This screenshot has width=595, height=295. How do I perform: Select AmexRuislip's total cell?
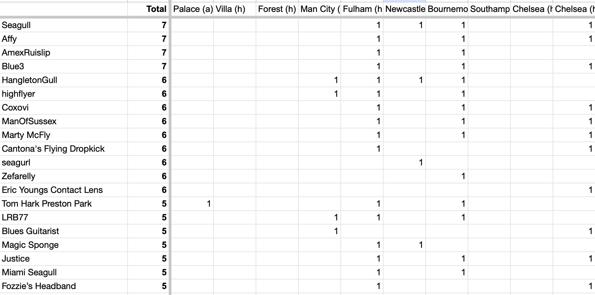click(148, 53)
